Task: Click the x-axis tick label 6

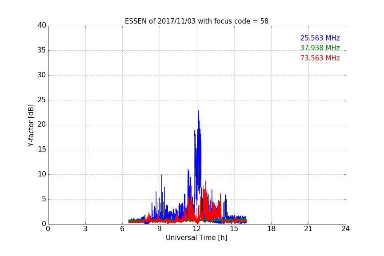Action: [123, 229]
